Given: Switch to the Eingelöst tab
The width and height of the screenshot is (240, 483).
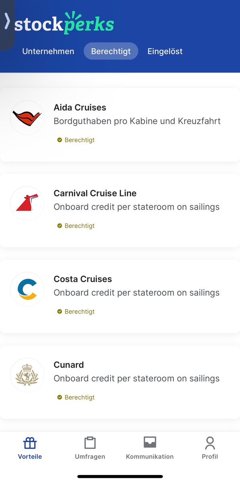Looking at the screenshot, I should click(x=165, y=51).
